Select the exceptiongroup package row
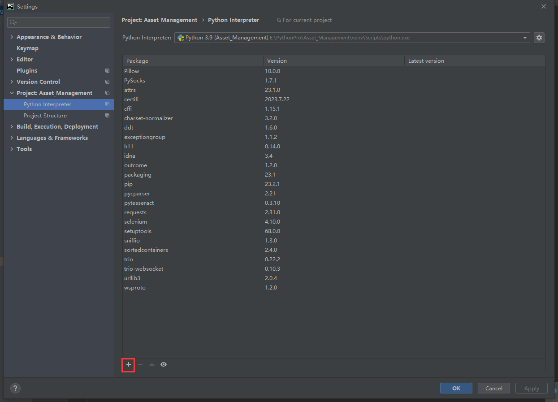 (334, 137)
